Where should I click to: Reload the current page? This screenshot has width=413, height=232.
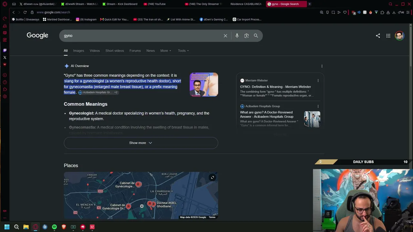click(x=25, y=12)
